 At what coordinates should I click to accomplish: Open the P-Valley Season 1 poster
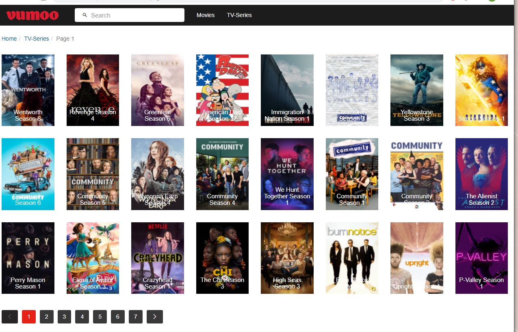pyautogui.click(x=481, y=258)
